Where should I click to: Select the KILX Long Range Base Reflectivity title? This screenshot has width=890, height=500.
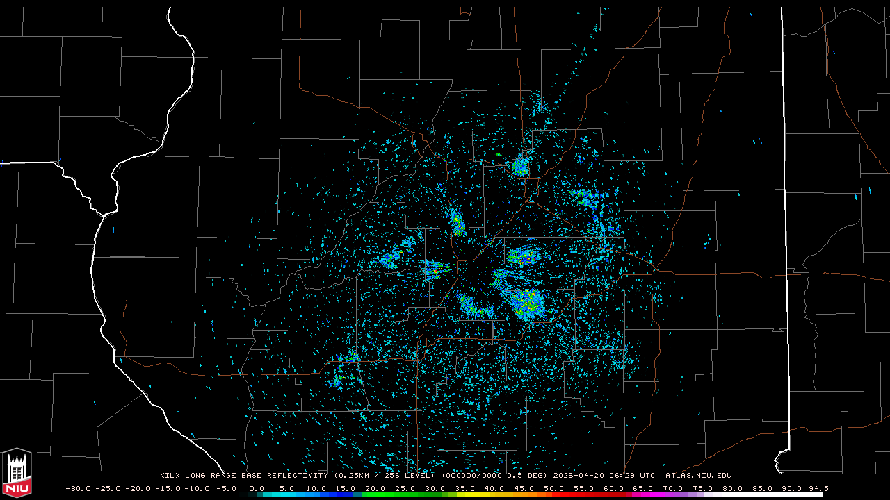245,476
